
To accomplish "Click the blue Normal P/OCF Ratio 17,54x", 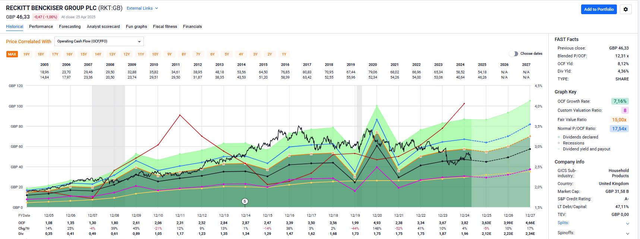I will 620,129.
